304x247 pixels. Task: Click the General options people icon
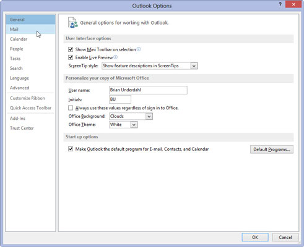click(x=72, y=22)
